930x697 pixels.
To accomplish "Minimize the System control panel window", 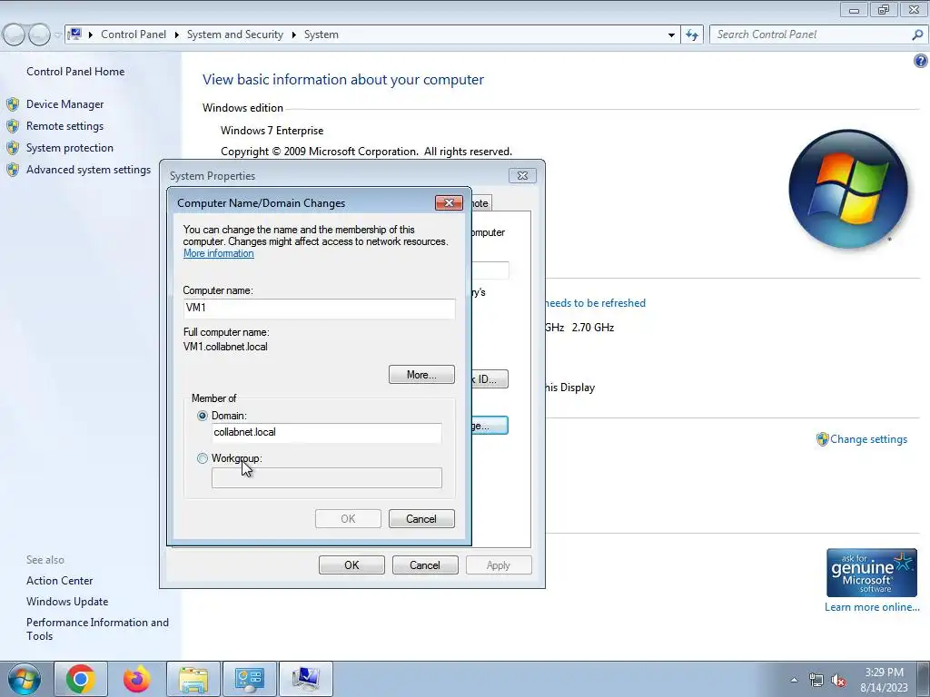I will coord(854,9).
